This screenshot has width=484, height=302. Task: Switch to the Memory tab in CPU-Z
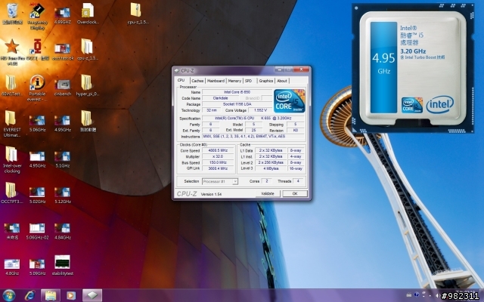(x=234, y=81)
